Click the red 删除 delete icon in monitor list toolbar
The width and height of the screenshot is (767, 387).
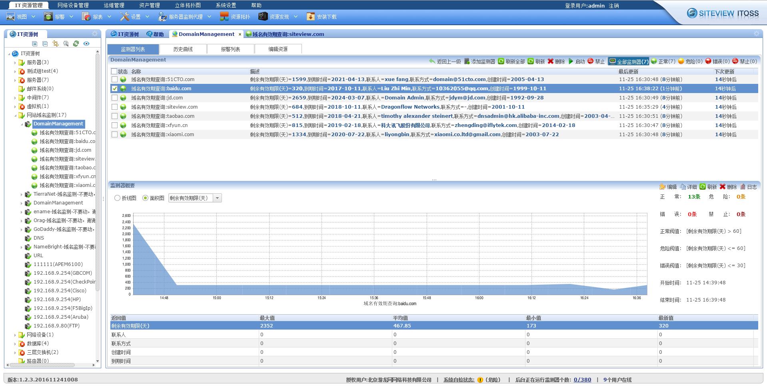point(551,62)
